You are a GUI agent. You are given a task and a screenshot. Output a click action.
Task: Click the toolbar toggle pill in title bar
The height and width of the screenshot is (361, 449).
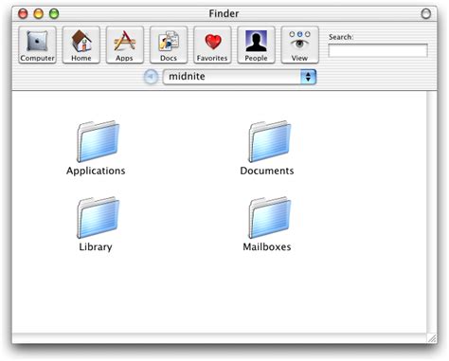click(425, 13)
